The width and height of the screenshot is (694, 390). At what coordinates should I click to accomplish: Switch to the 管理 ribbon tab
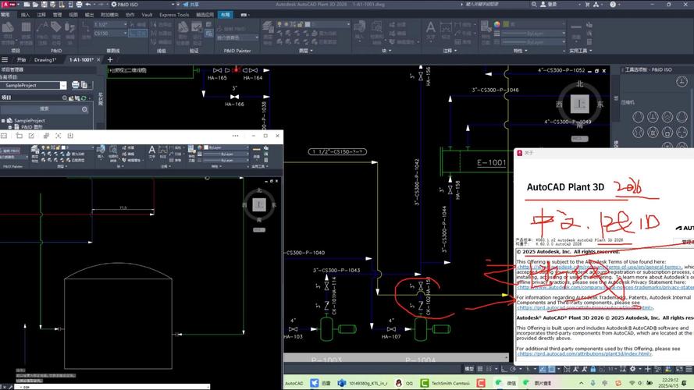[x=57, y=15]
